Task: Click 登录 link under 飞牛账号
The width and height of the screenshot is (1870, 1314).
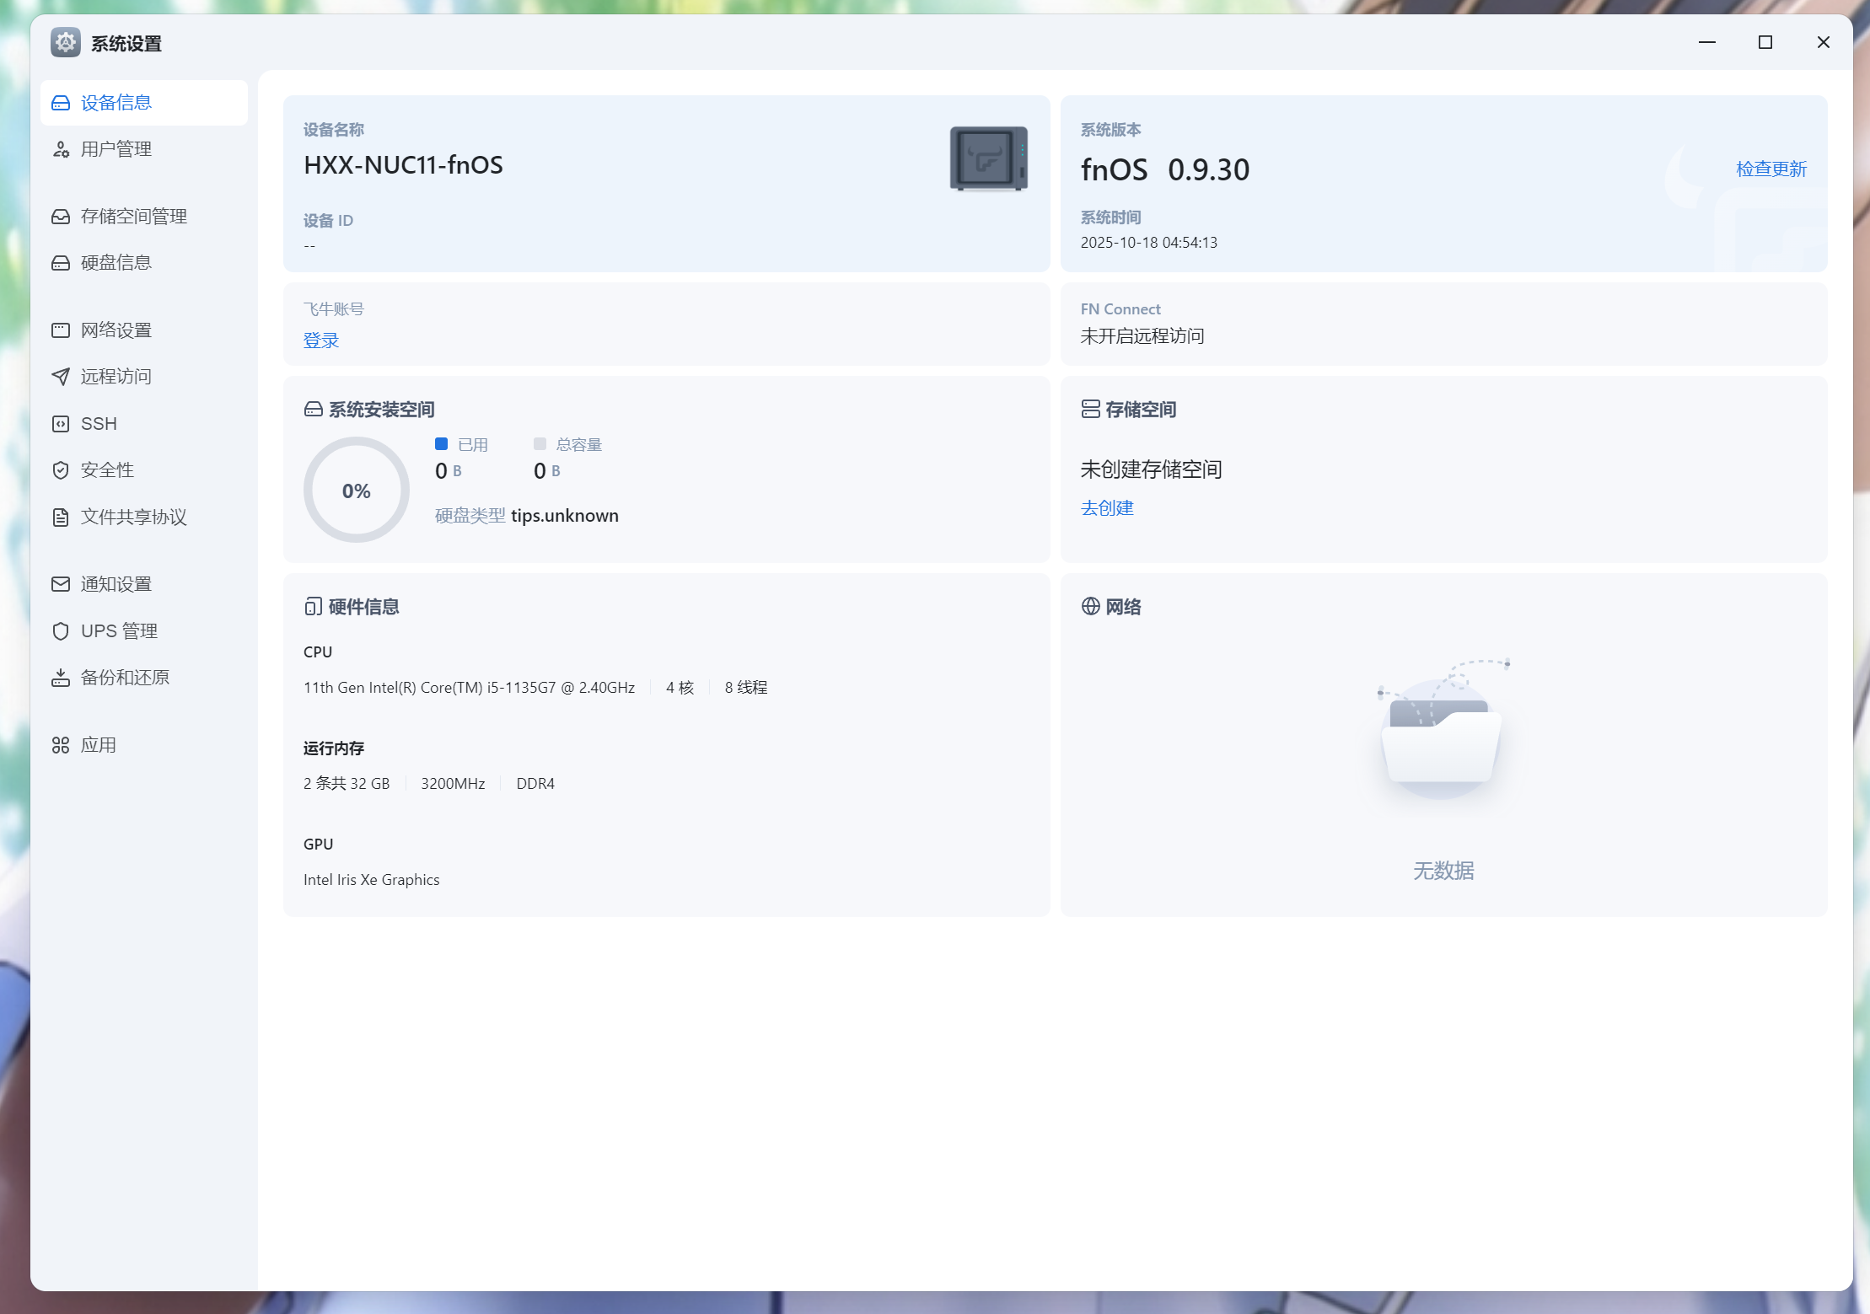Action: tap(321, 341)
